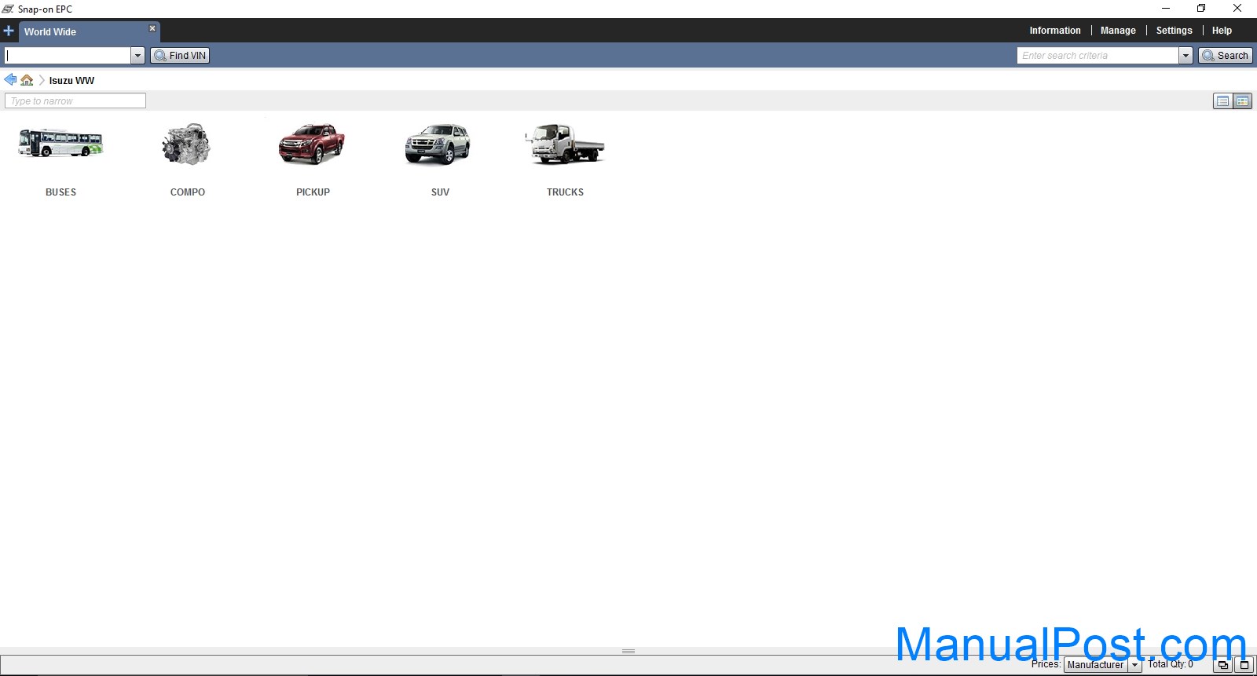Screen dimensions: 1257x676
Task: Focus the Enter search criteria field
Action: pyautogui.click(x=1098, y=56)
